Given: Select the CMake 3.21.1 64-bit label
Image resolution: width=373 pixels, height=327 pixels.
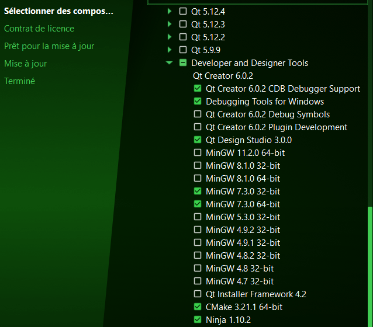Looking at the screenshot, I should click(244, 307).
